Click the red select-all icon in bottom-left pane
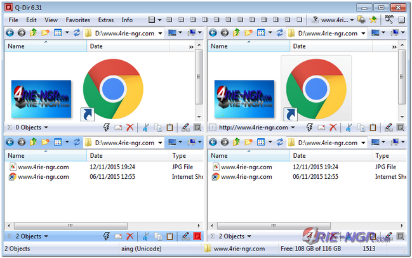 [197, 236]
